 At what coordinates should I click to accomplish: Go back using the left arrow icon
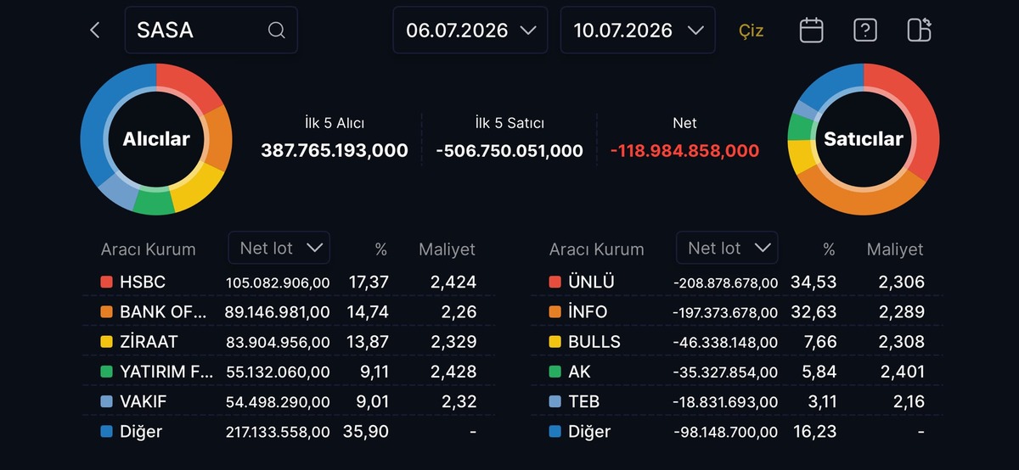94,31
